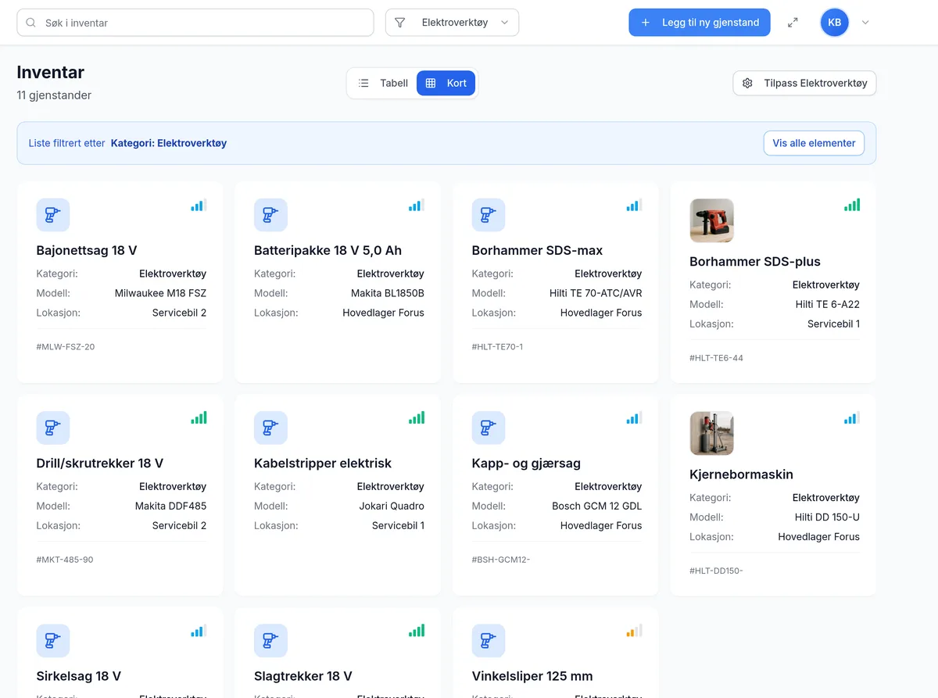This screenshot has height=698, width=938.
Task: Click the Milwaukee M18 FSZ model value
Action: (160, 293)
